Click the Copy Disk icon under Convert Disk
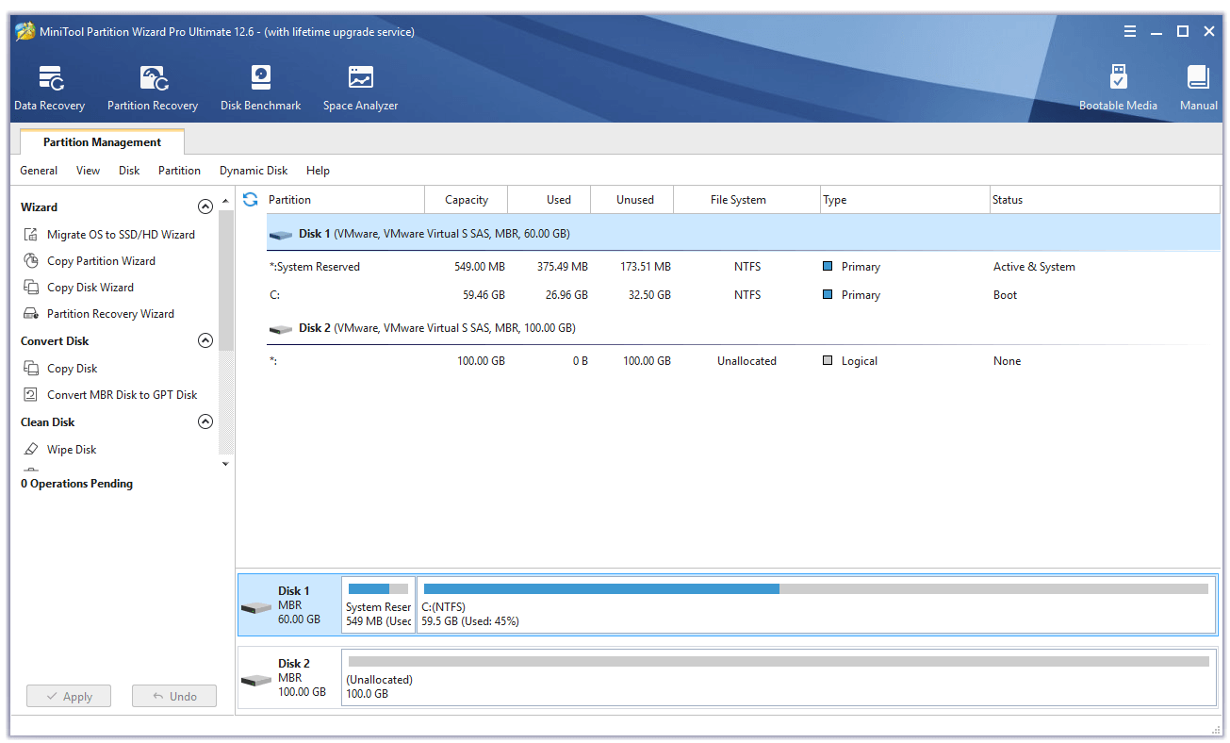Screen dimensions: 1230x743 coord(30,369)
